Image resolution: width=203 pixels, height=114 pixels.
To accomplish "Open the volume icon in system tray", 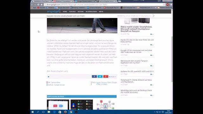I will [160, 112].
